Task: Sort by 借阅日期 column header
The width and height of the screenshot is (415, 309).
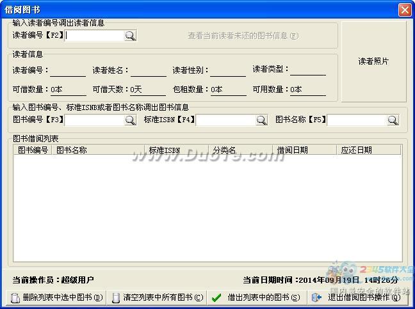Action: (304, 150)
